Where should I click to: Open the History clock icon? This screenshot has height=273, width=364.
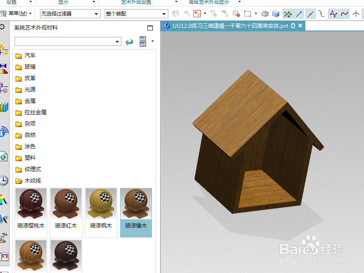point(4,180)
